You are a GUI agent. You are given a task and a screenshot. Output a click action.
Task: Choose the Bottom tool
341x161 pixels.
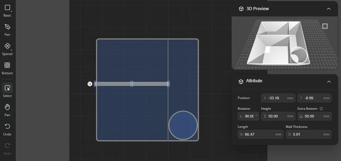click(x=7, y=68)
